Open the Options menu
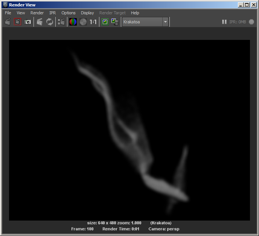This screenshot has width=259, height=236. (x=69, y=13)
